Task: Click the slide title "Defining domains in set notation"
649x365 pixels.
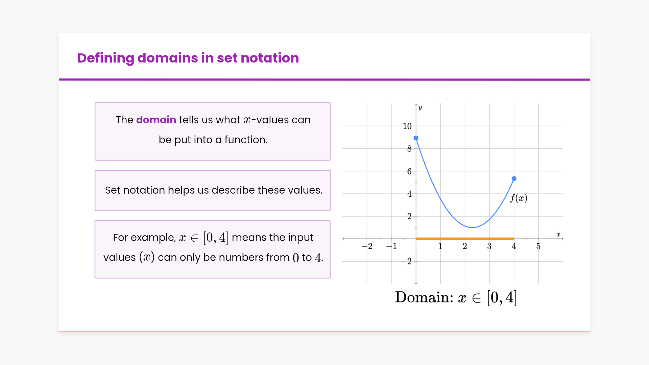Action: pyautogui.click(x=188, y=58)
